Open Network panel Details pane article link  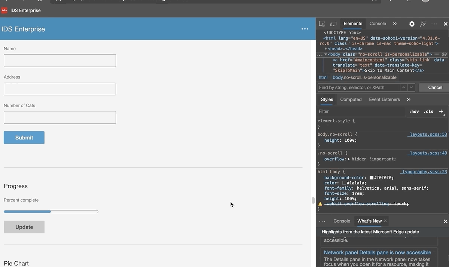point(378,252)
